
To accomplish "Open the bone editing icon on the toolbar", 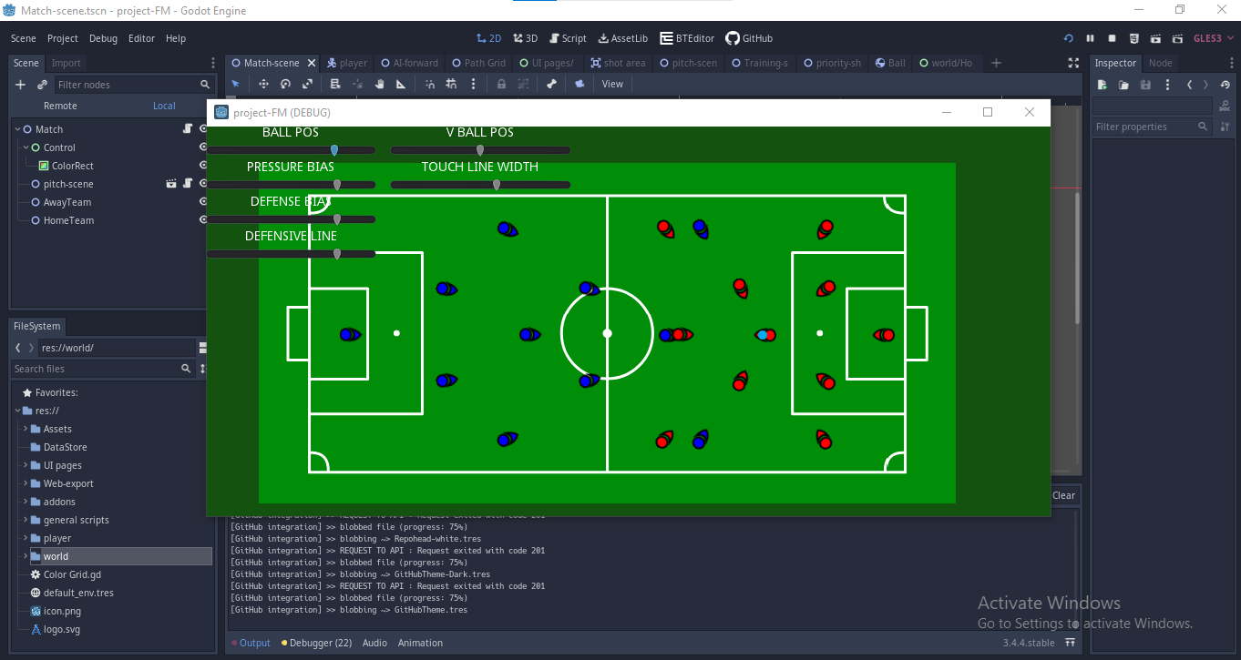I will (x=550, y=84).
